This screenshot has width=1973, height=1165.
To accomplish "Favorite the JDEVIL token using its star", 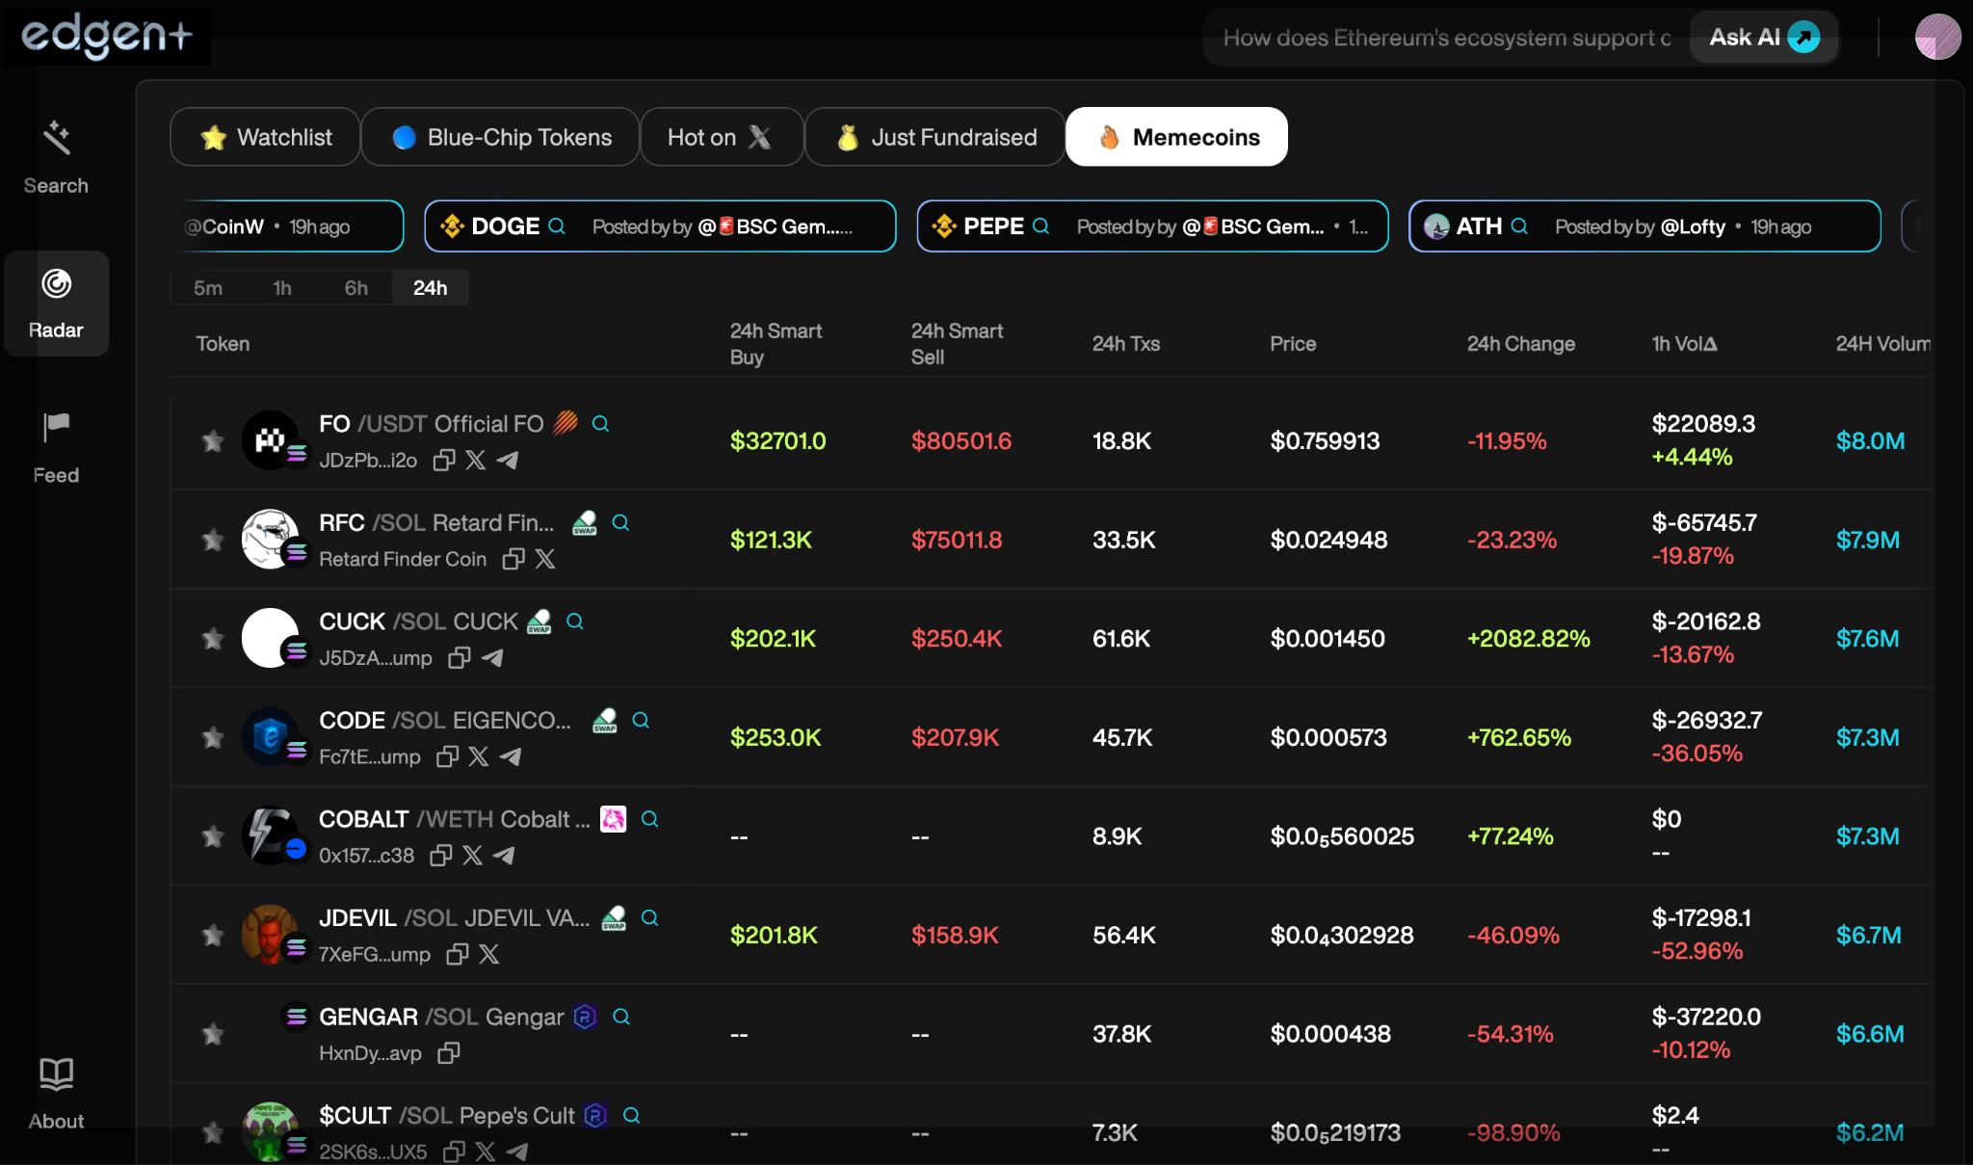I will [x=213, y=934].
